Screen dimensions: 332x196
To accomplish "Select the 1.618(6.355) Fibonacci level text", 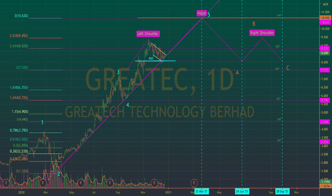I will 19,87.
